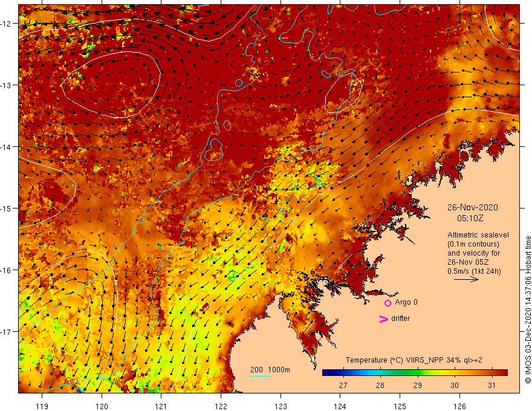
Task: Click the -17 latitude axis label
Action: tap(6, 332)
